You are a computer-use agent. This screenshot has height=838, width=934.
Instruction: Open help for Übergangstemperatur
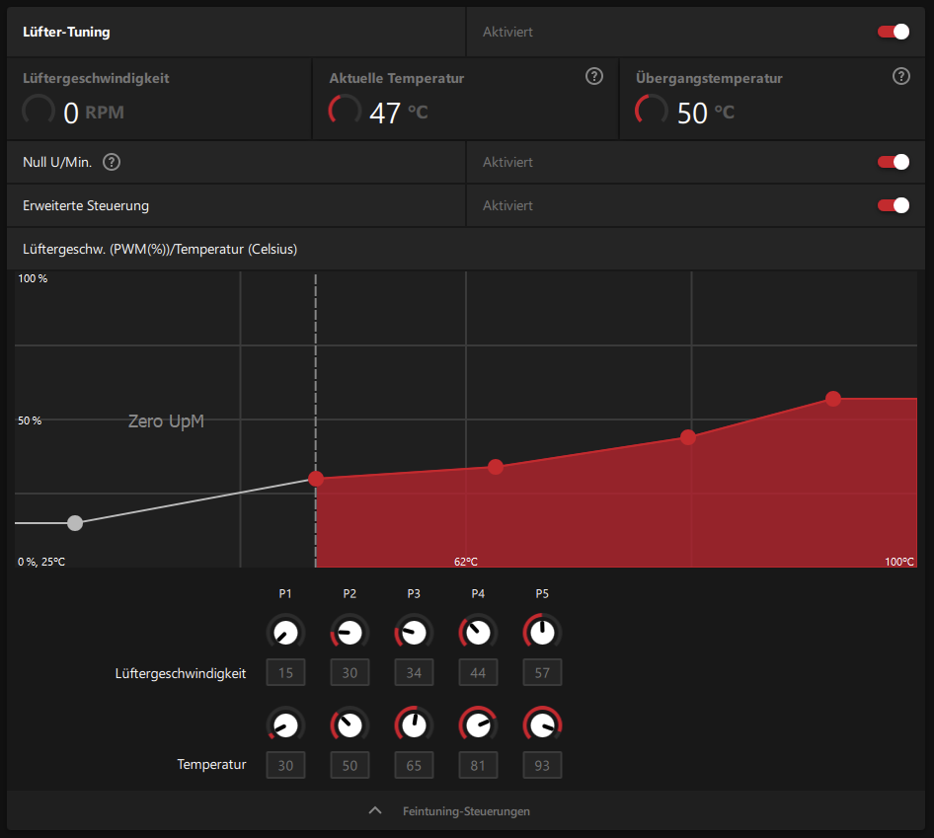[900, 76]
